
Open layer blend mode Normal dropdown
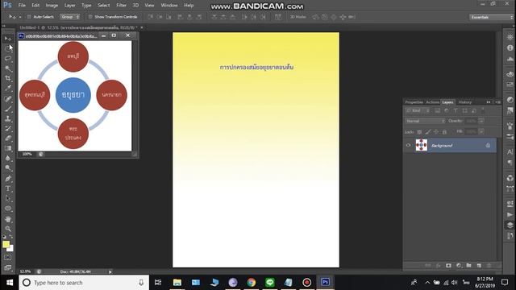[x=425, y=121]
